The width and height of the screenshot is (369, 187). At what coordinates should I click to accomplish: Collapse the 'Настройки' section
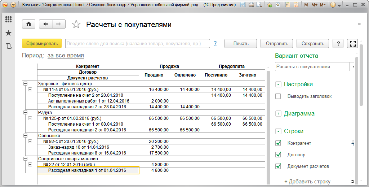click(x=278, y=84)
